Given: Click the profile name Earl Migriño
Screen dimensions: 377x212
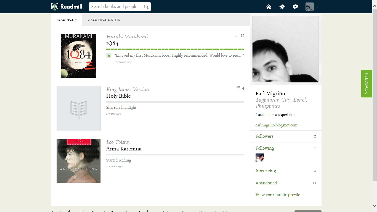Looking at the screenshot, I should pyautogui.click(x=270, y=94).
